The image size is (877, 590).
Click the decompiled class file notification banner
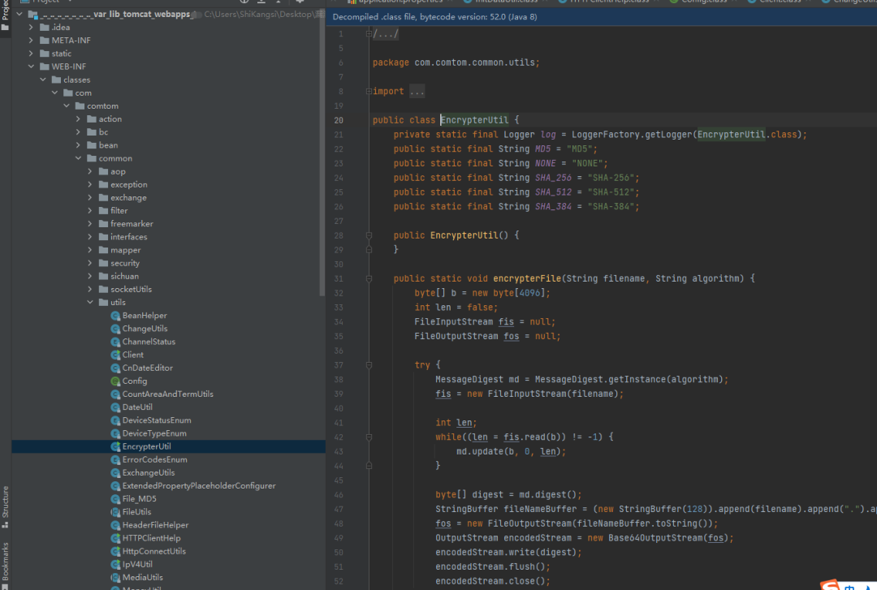(x=601, y=17)
